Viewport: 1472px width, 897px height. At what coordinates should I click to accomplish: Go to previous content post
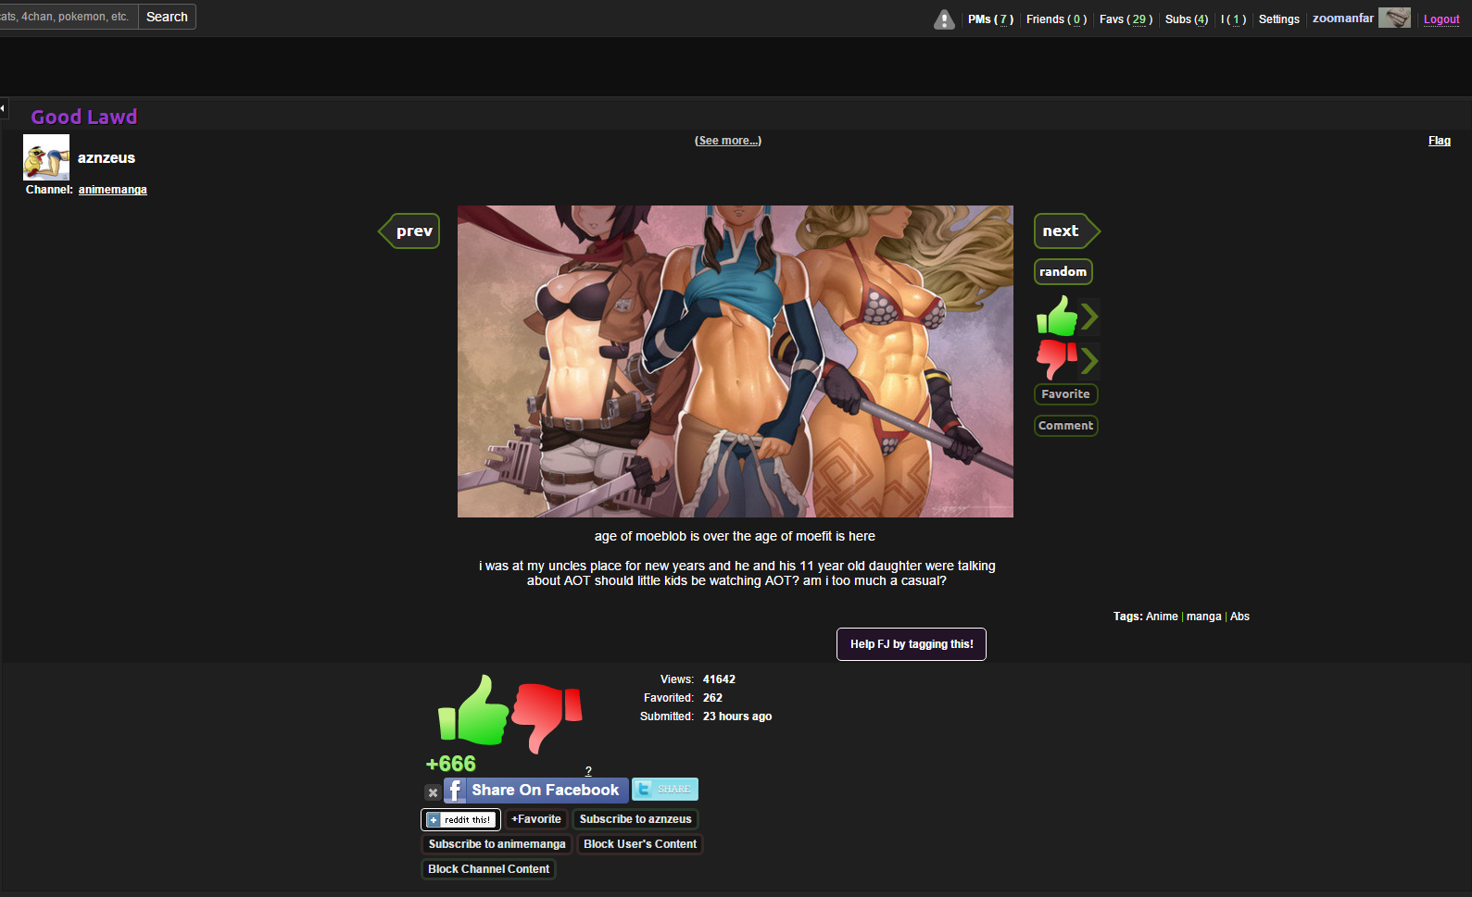(412, 231)
